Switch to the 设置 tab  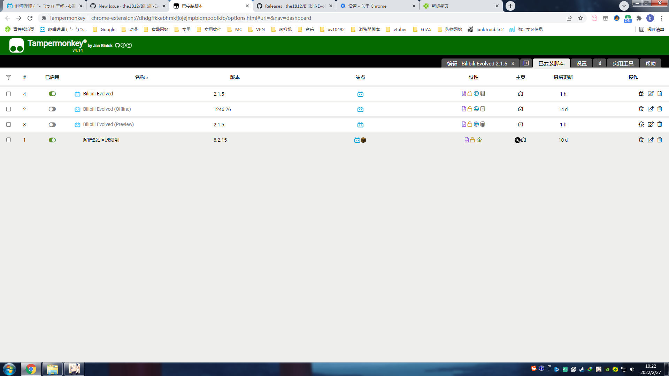click(x=581, y=63)
